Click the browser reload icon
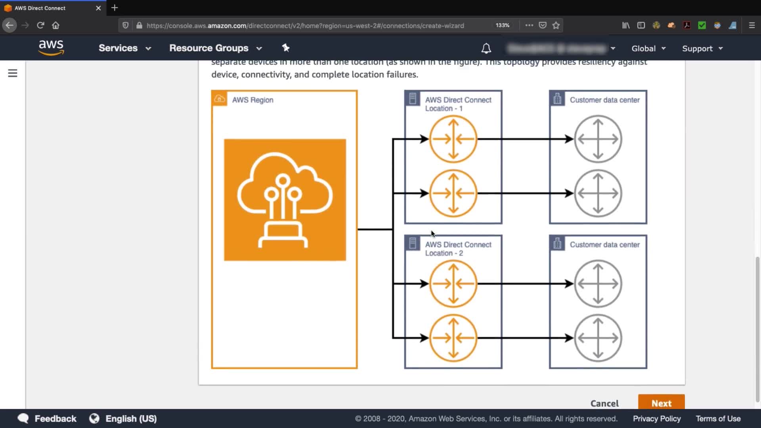This screenshot has height=428, width=761. pos(40,25)
